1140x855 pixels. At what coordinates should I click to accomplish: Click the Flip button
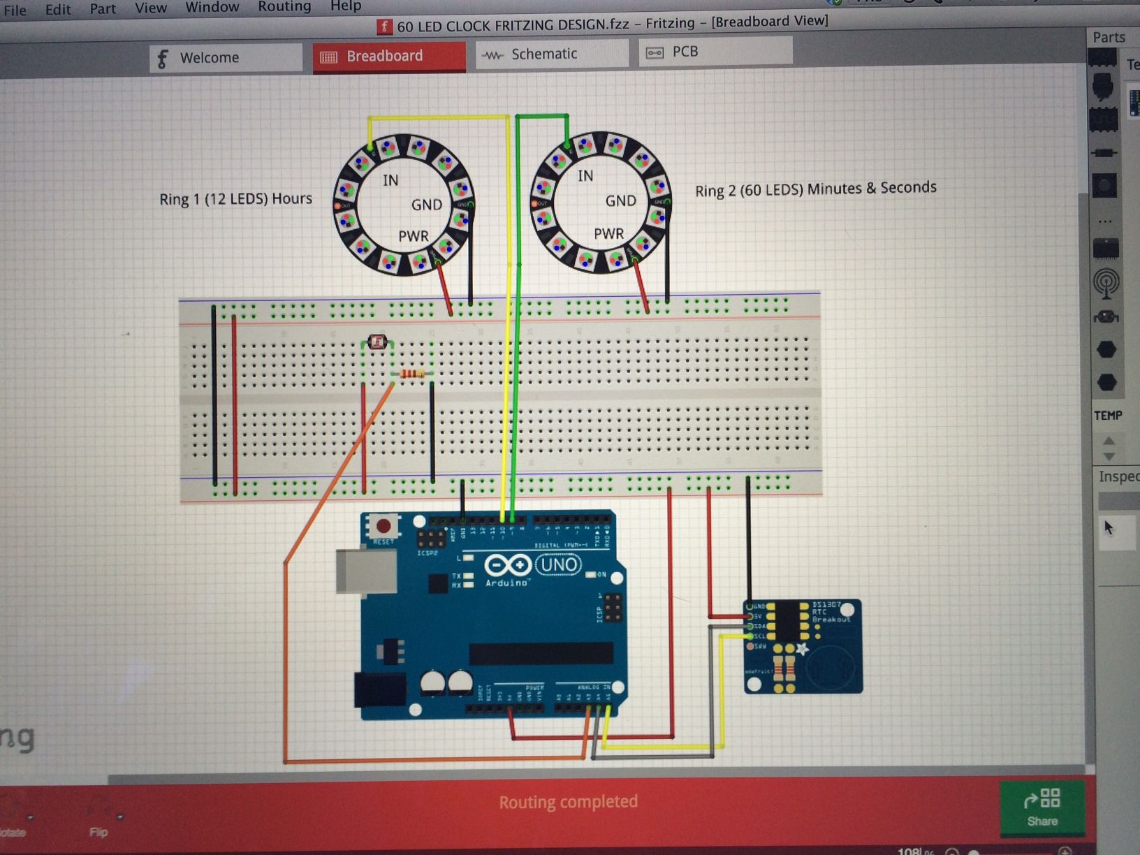pyautogui.click(x=98, y=833)
